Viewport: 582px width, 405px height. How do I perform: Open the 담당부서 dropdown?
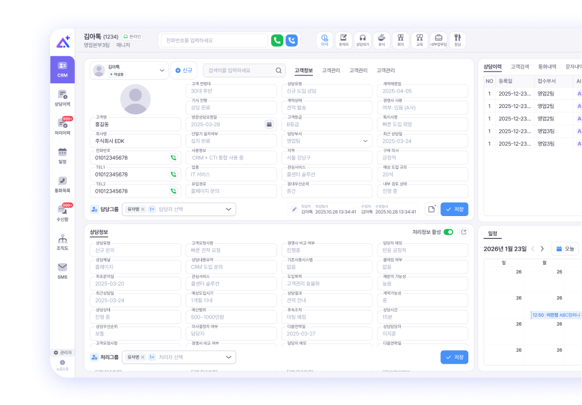(366, 141)
